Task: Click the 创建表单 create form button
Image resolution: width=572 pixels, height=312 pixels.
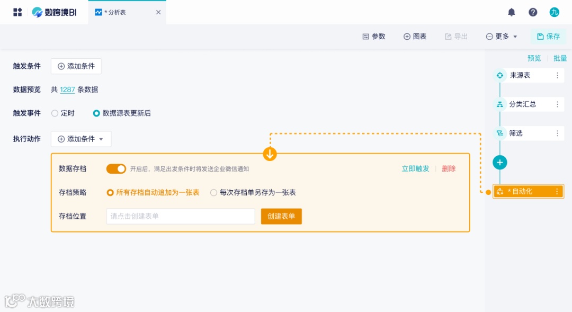Action: click(281, 216)
